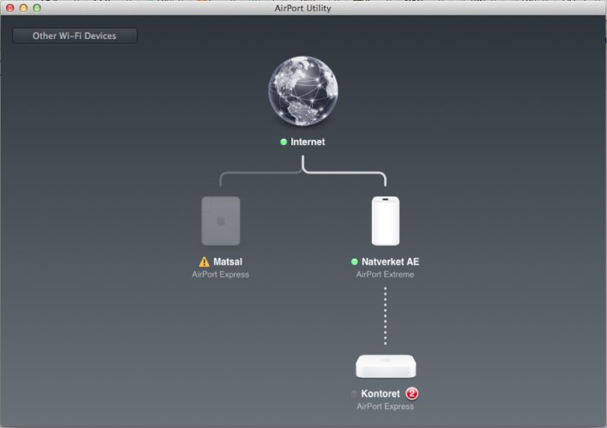This screenshot has height=428, width=607.
Task: Click the Kontoret device name
Action: pyautogui.click(x=381, y=393)
